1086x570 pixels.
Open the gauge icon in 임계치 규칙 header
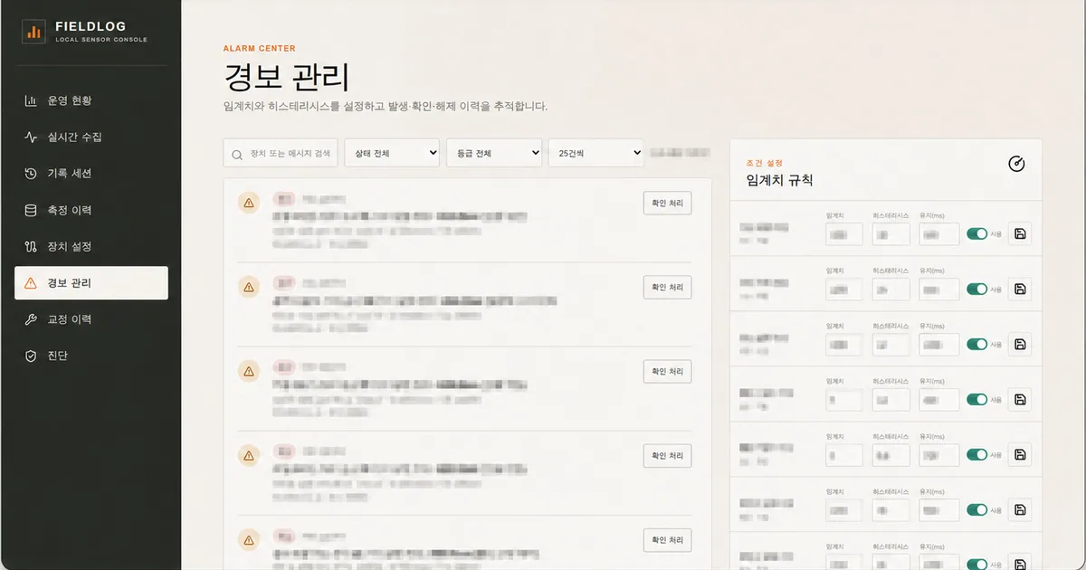1016,164
